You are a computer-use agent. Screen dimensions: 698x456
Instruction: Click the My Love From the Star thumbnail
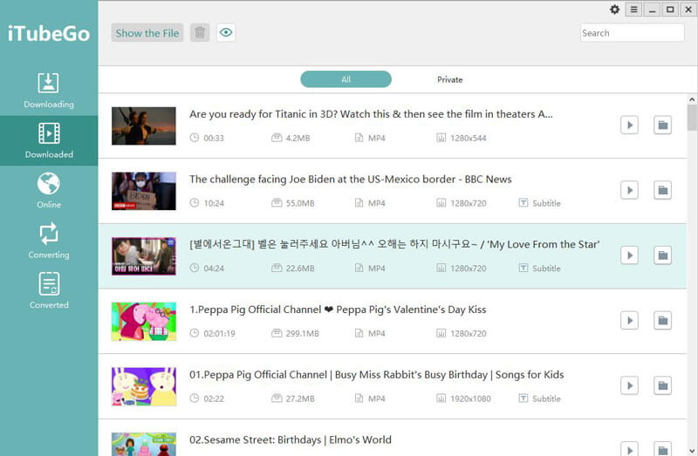144,256
